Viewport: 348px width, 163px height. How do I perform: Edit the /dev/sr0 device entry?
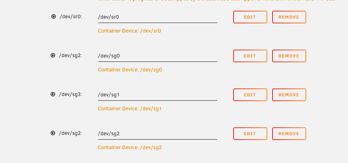click(x=250, y=17)
